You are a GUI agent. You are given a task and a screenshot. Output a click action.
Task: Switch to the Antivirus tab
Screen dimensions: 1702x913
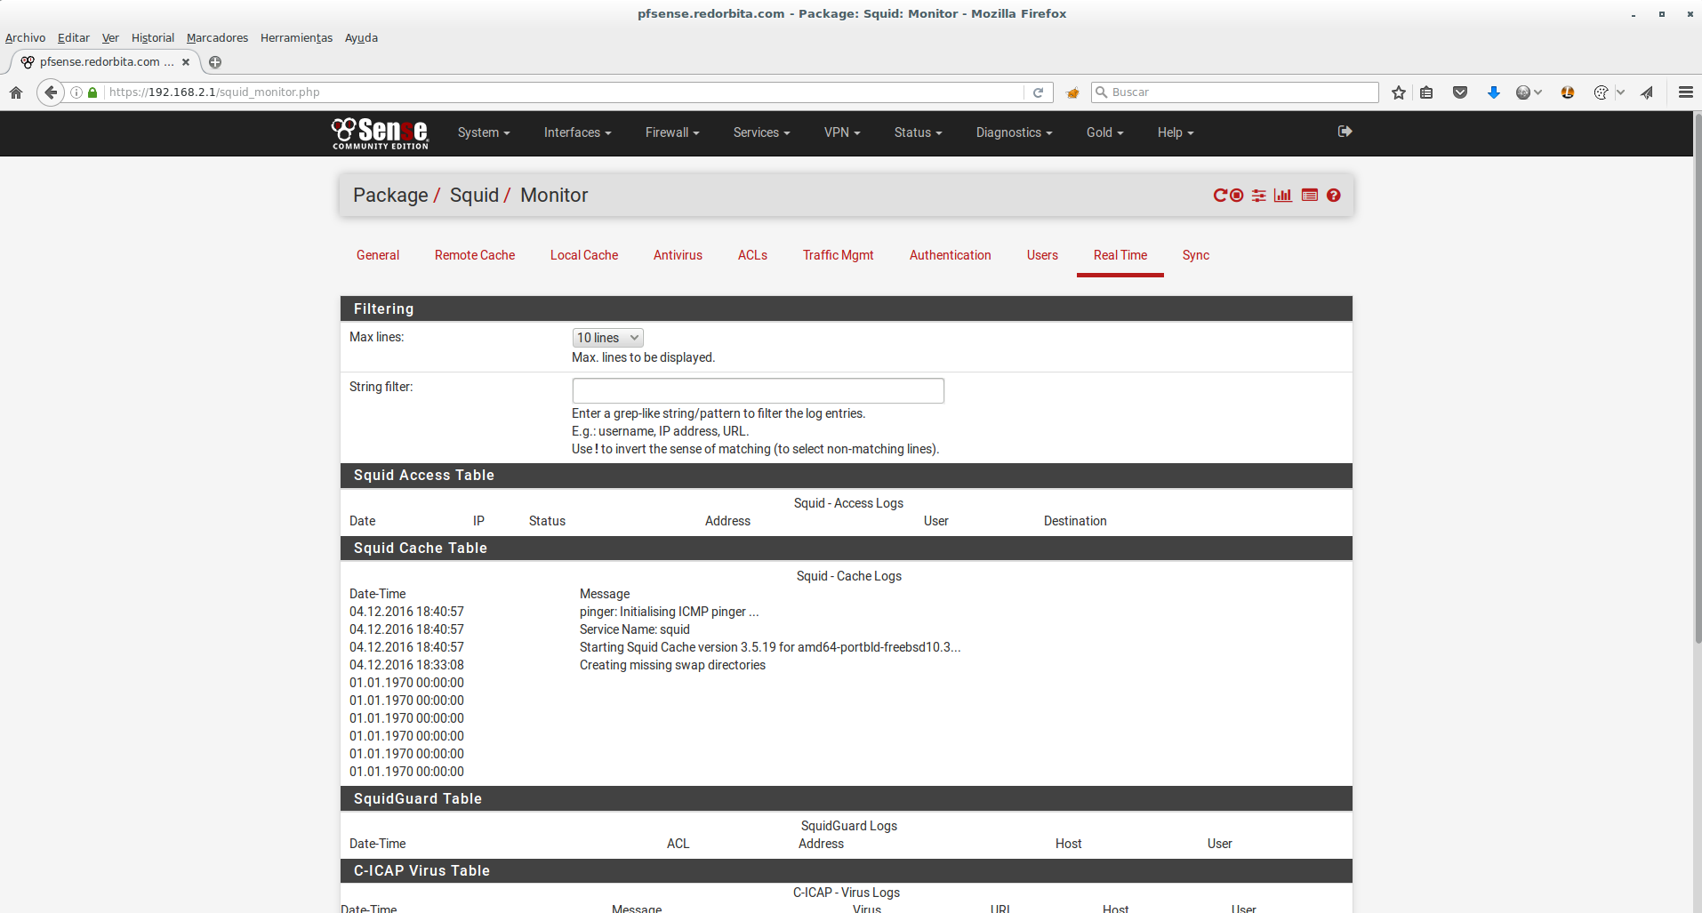click(678, 255)
